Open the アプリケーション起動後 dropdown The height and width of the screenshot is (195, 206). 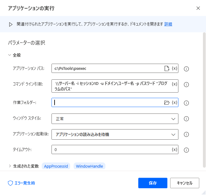pyautogui.click(x=115, y=134)
